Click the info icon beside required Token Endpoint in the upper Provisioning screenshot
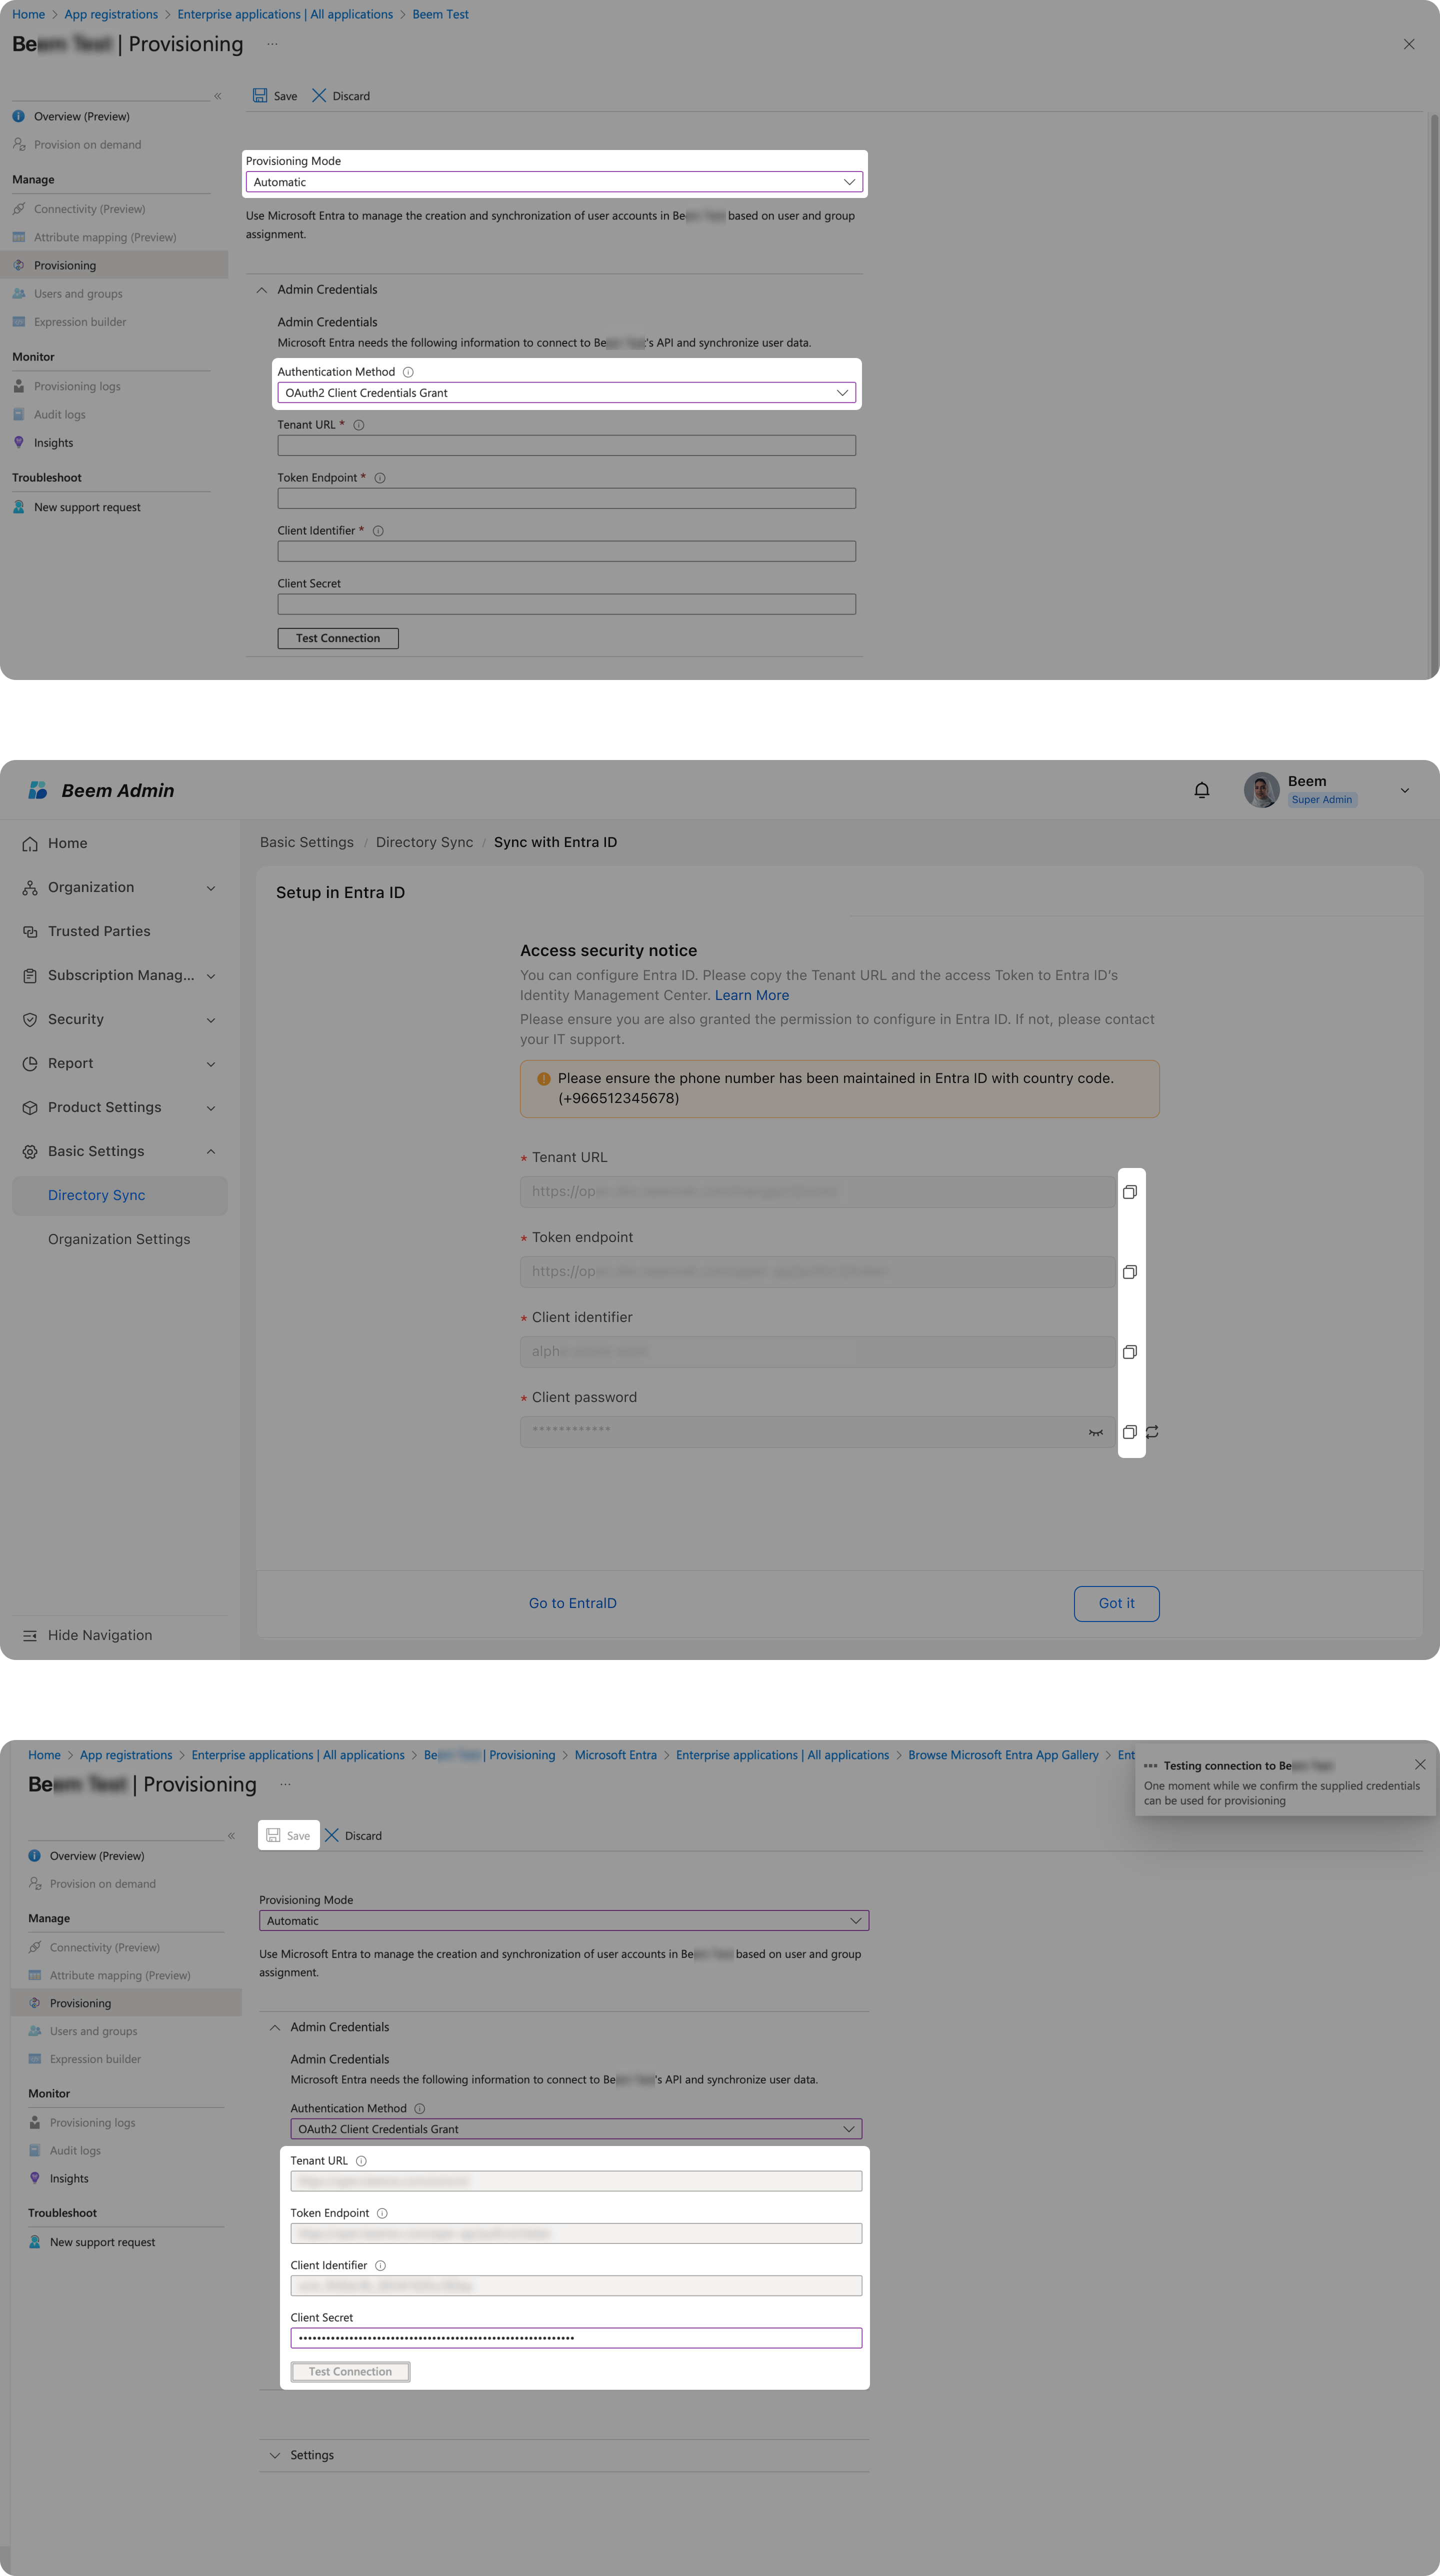Viewport: 1440px width, 2576px height. (x=380, y=478)
